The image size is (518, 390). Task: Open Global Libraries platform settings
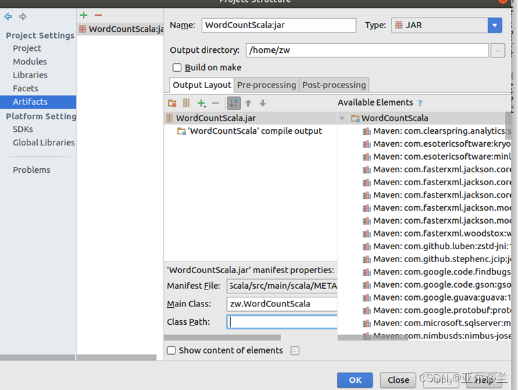[44, 143]
